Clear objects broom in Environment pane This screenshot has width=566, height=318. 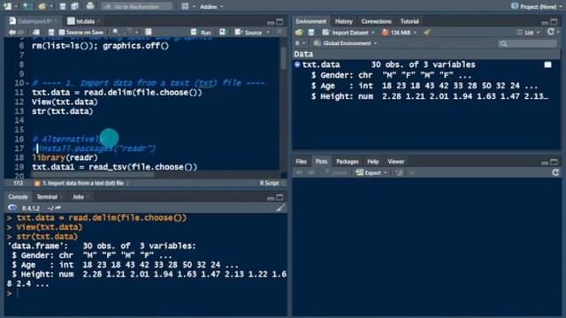(x=427, y=33)
